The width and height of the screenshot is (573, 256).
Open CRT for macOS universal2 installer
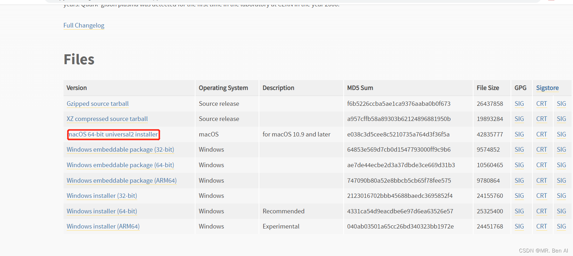542,134
